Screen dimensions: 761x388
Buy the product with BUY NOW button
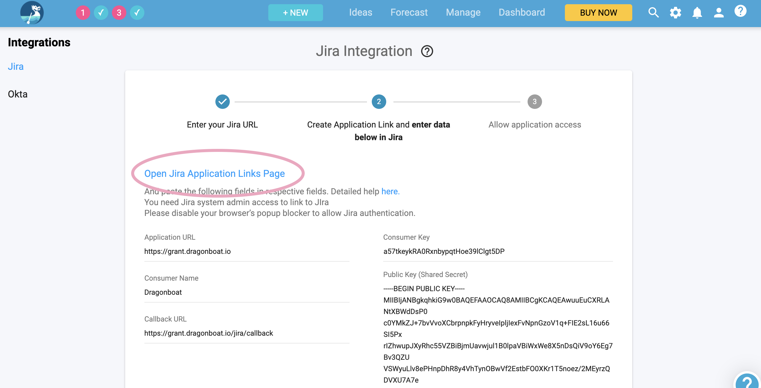tap(598, 13)
